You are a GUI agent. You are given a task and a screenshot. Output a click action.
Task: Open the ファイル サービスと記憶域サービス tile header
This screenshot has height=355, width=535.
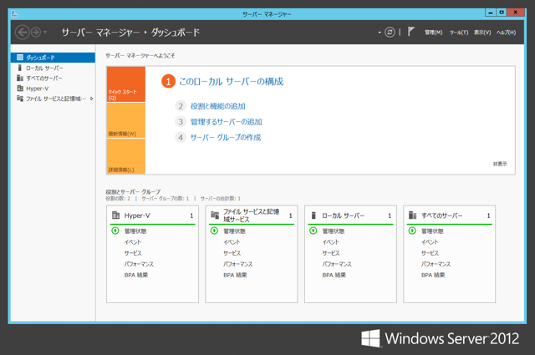point(252,216)
